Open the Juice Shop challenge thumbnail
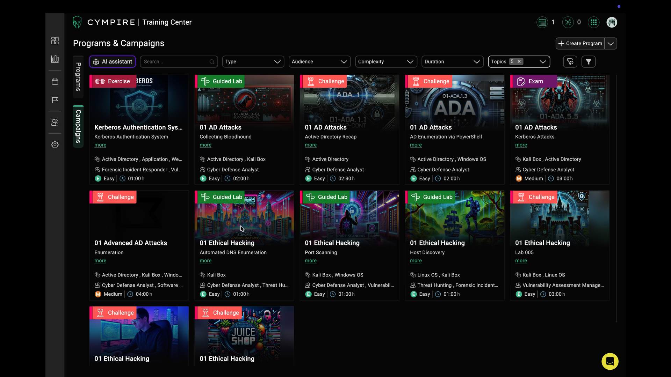 tap(244, 330)
